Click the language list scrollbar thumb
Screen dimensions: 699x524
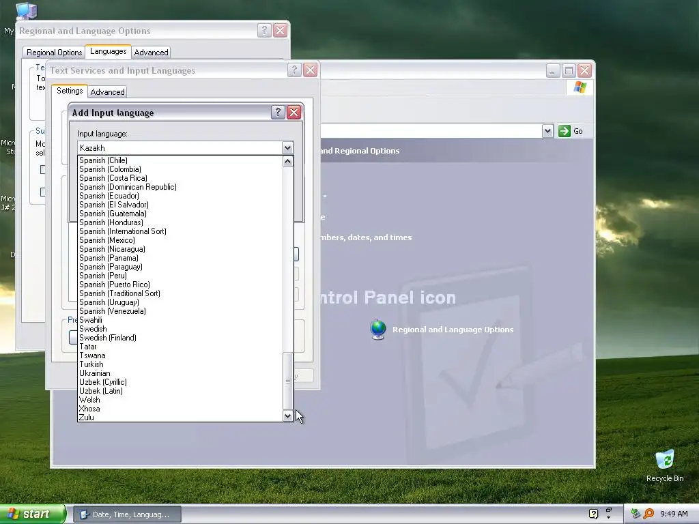point(288,381)
